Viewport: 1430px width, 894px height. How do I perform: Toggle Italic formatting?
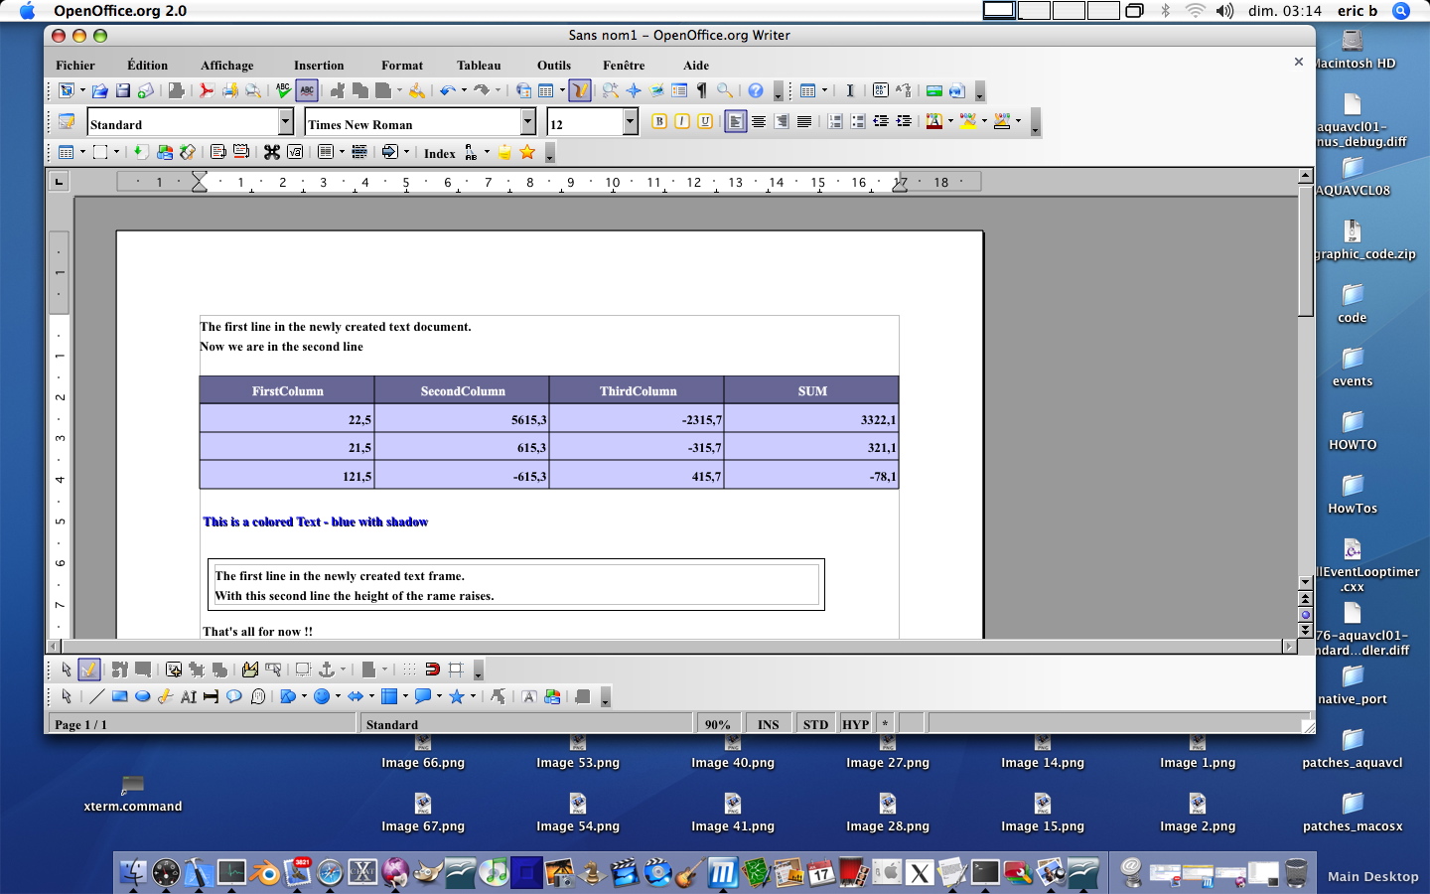coord(682,122)
